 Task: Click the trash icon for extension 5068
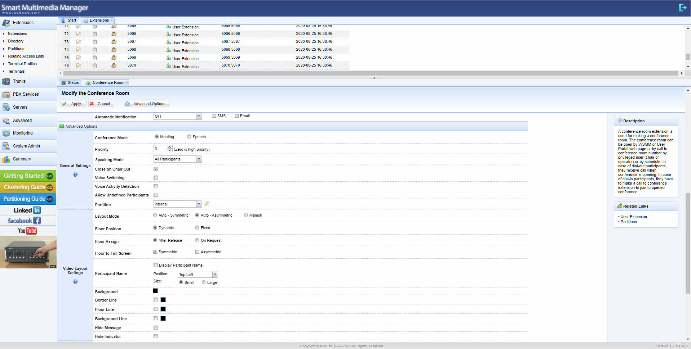[94, 50]
